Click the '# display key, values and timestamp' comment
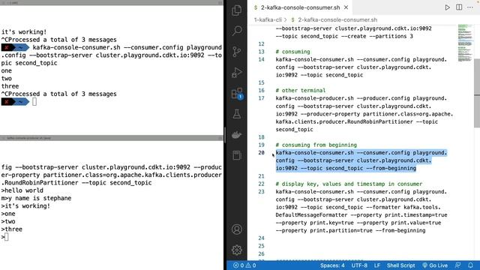This screenshot has height=270, width=480. 349,184
